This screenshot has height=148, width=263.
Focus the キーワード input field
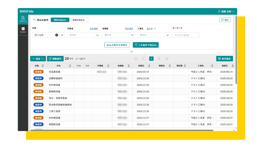click(186, 35)
